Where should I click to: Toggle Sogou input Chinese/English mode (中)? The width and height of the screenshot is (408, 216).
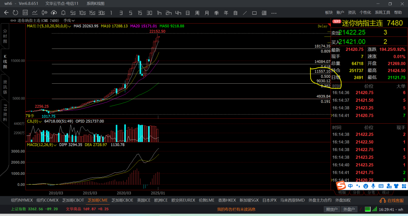350,186
